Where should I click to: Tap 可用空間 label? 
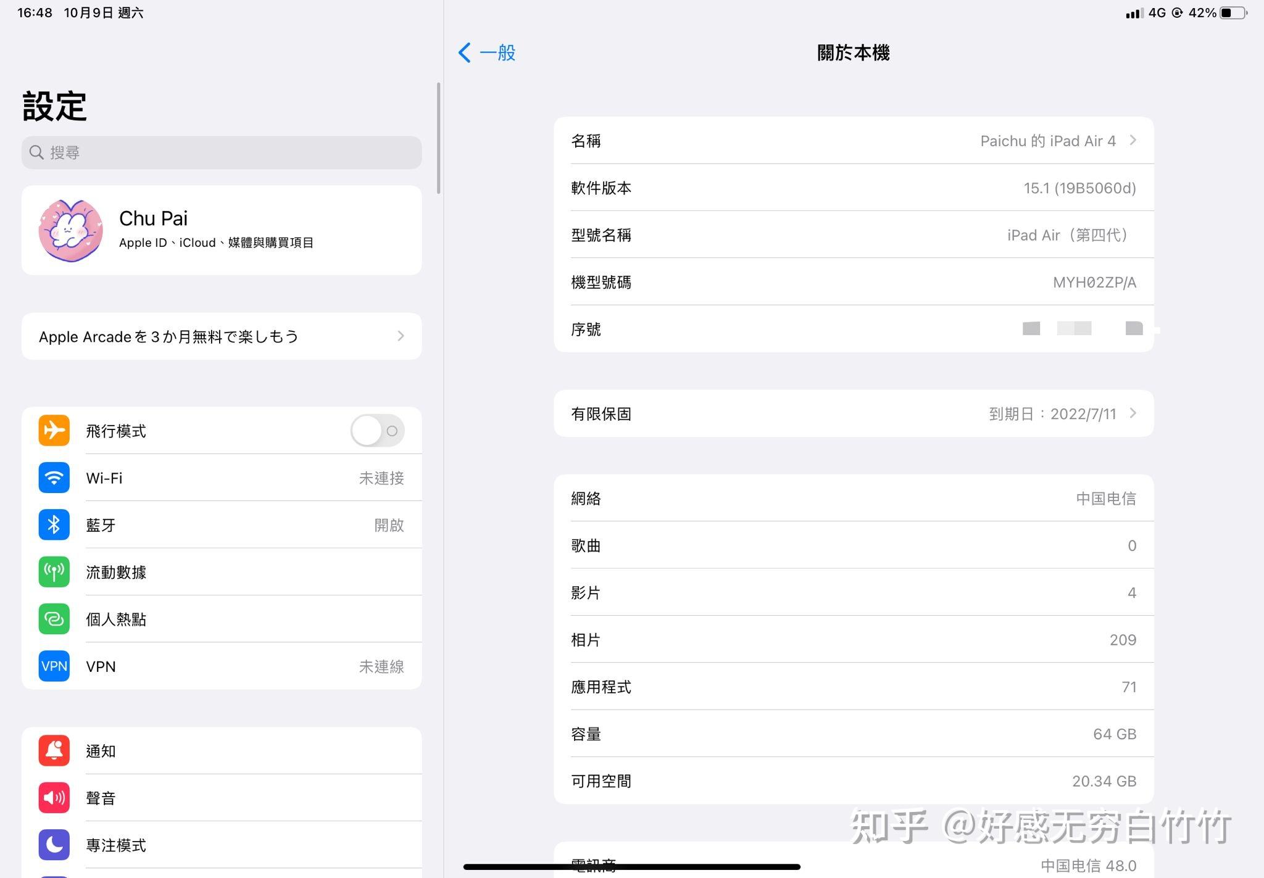(601, 781)
